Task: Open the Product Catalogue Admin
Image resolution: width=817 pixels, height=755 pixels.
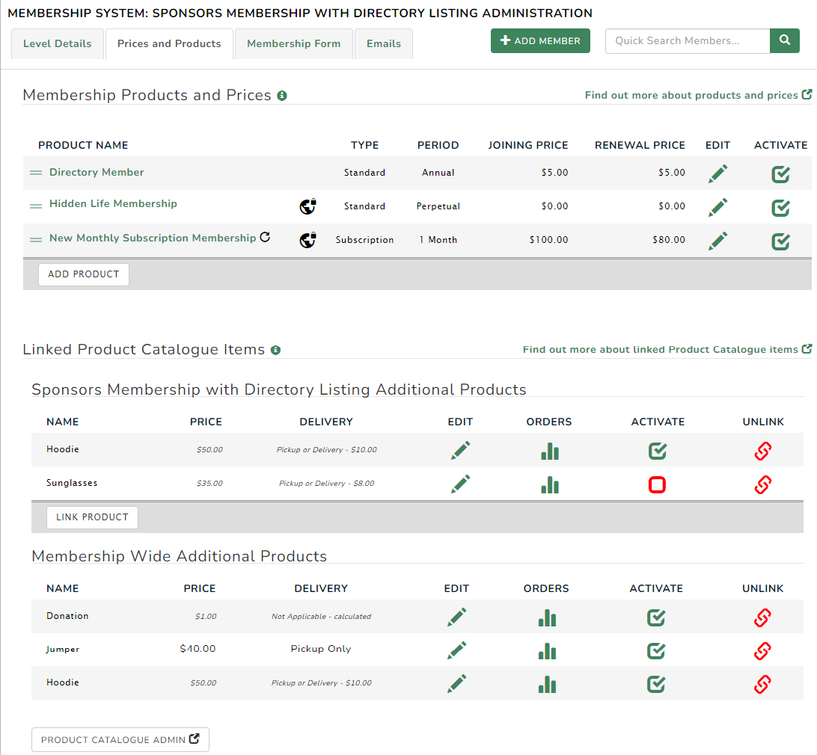Action: [120, 739]
